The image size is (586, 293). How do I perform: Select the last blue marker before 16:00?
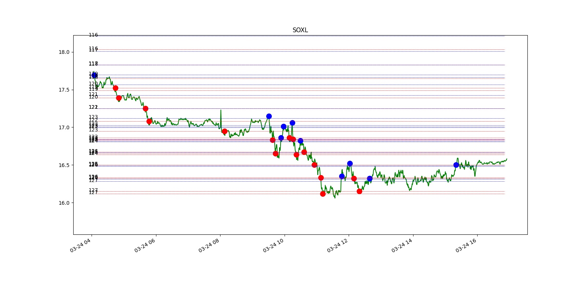(x=456, y=165)
